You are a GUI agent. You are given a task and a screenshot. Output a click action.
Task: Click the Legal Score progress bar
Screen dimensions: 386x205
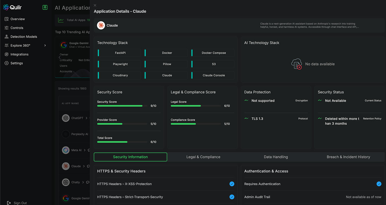pos(196,106)
